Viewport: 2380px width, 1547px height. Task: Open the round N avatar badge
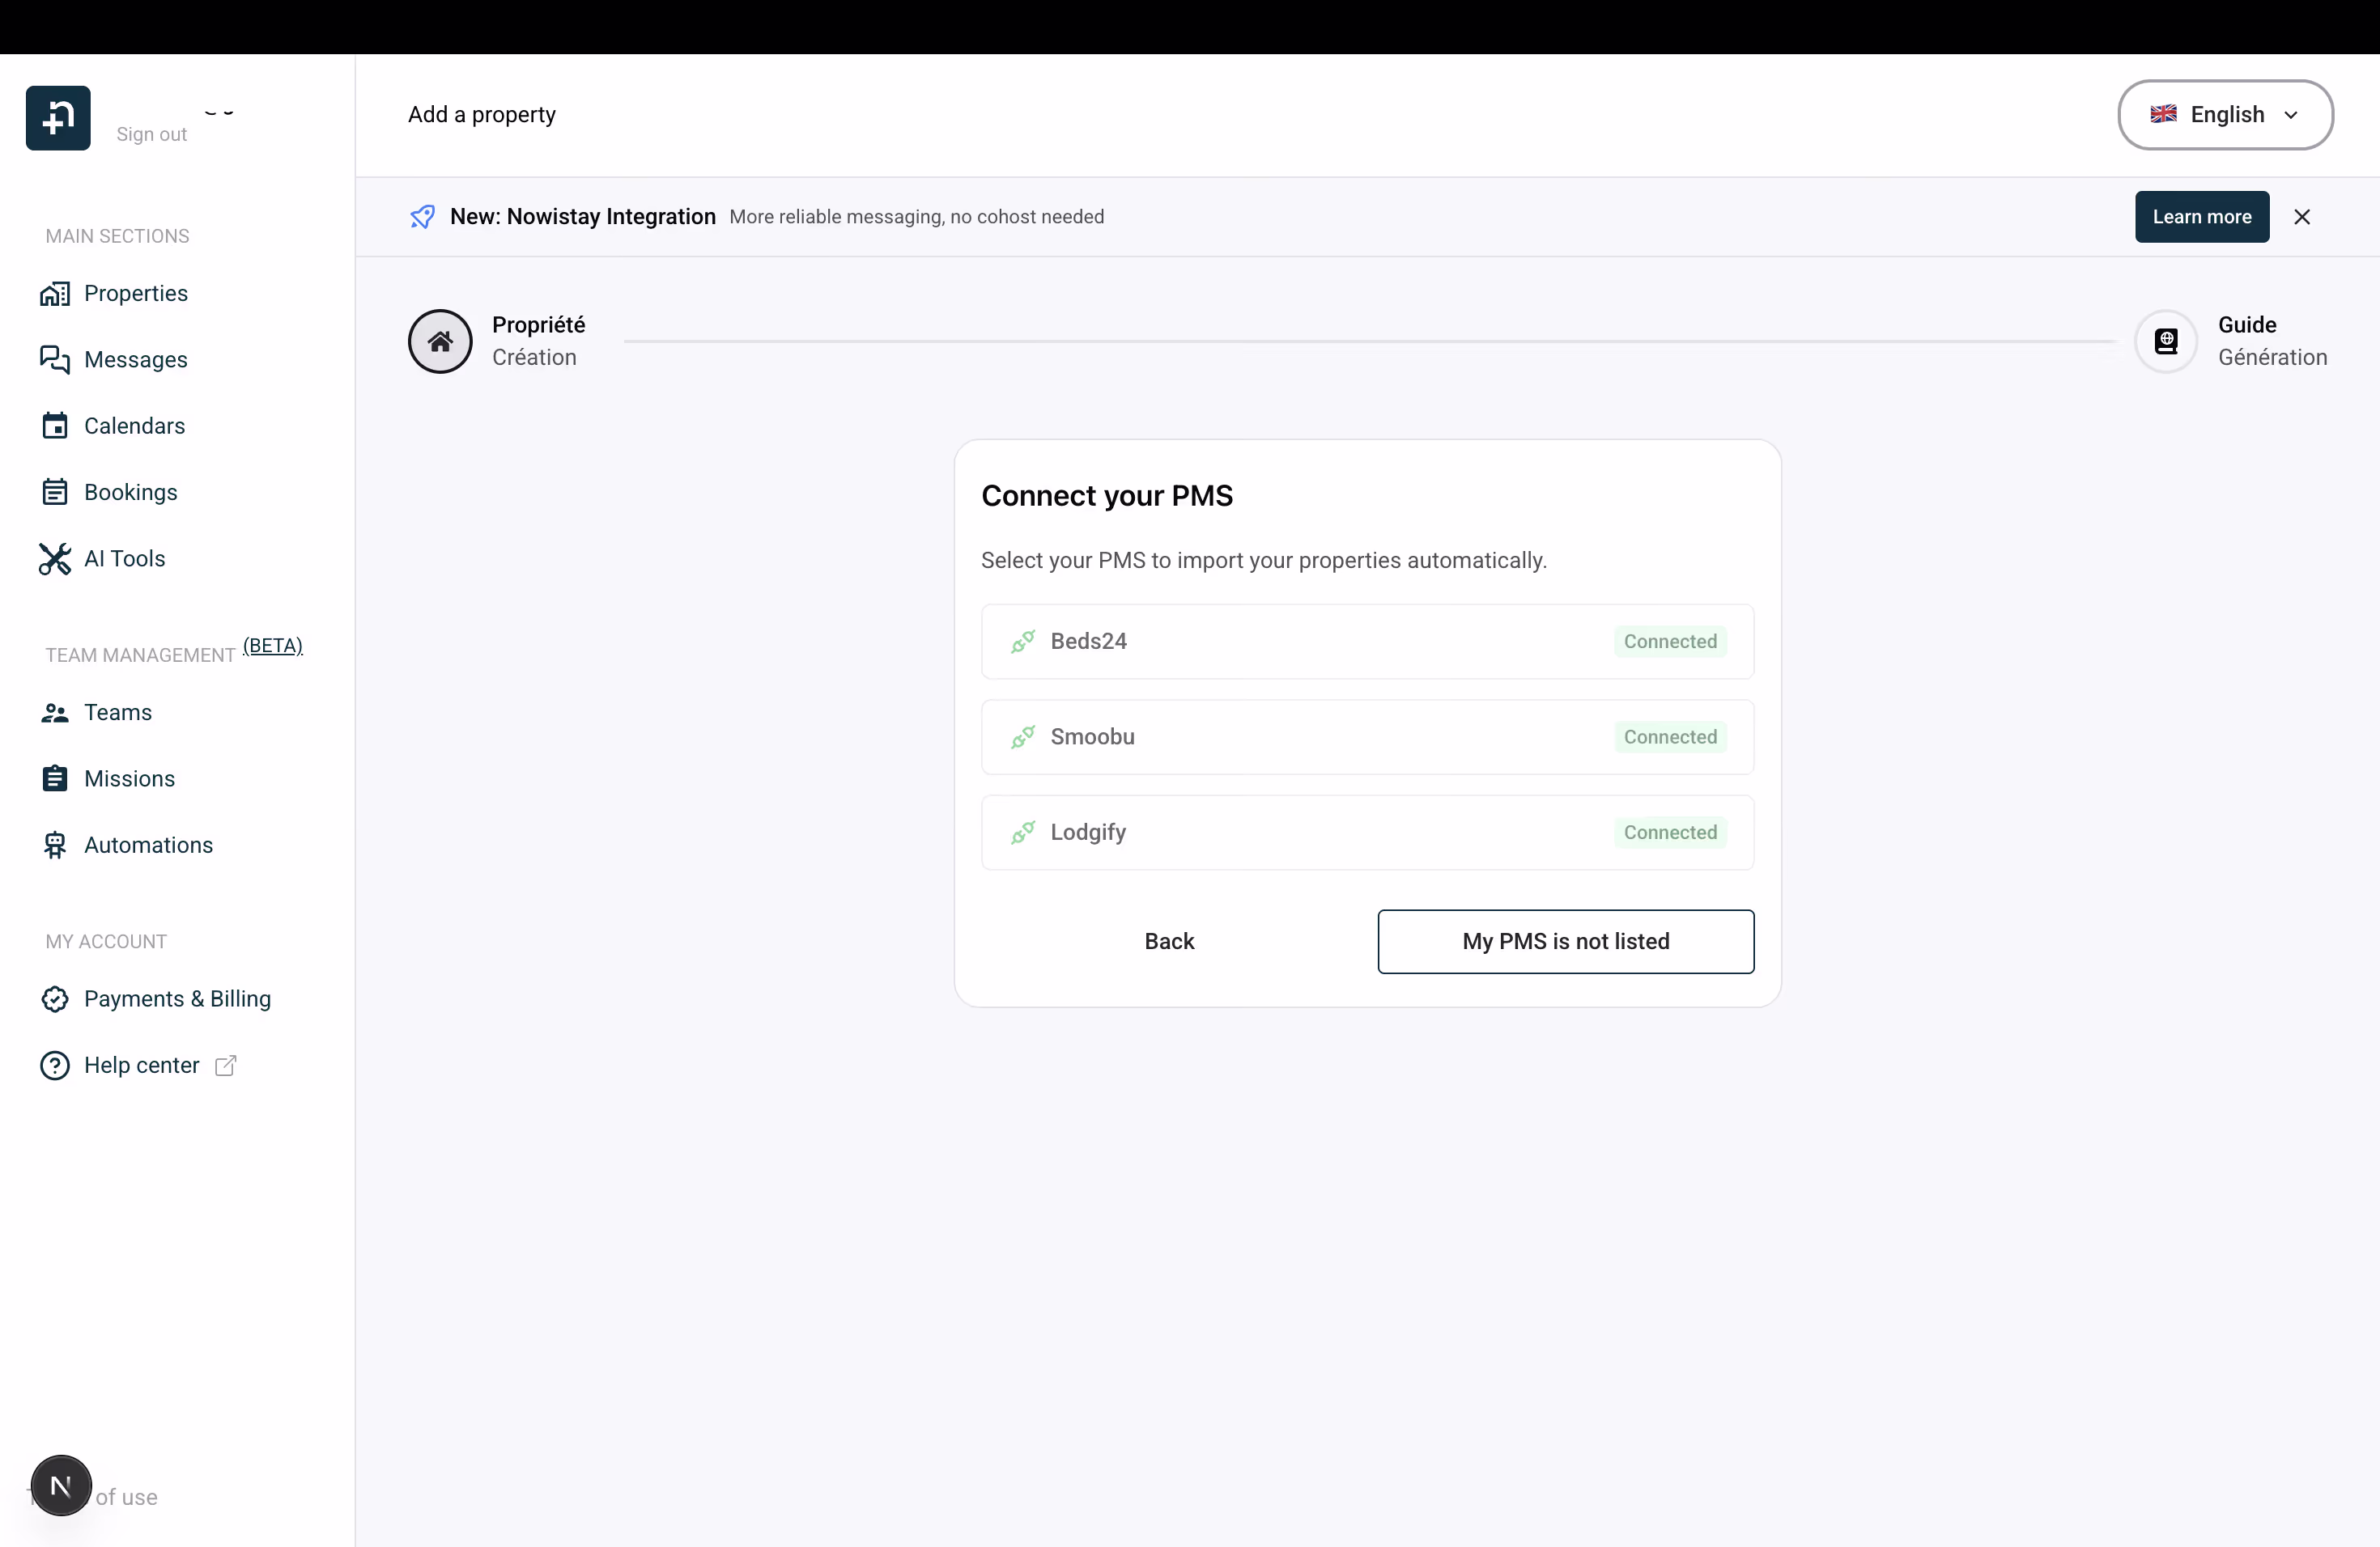pos(61,1486)
